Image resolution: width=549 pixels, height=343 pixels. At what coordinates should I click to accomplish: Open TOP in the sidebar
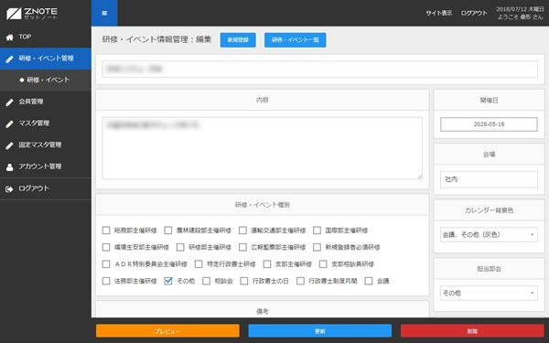46,37
